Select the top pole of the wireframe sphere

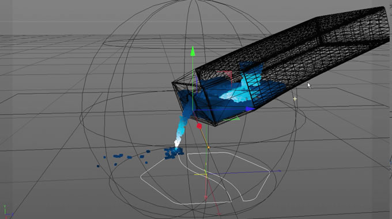coord(193,1)
